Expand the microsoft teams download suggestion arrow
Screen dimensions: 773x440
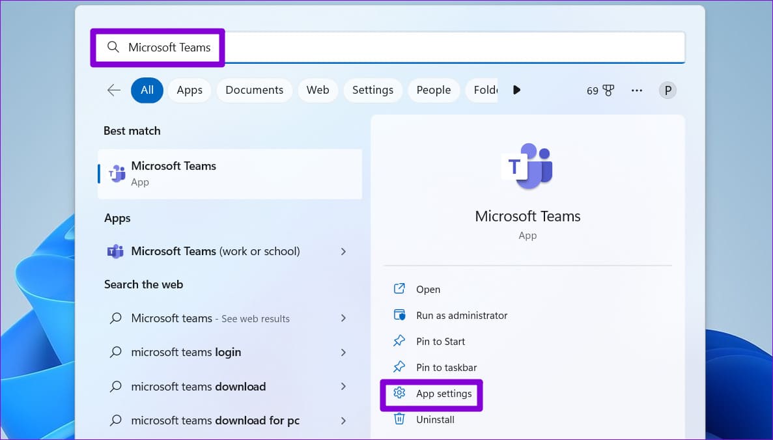[x=343, y=387]
